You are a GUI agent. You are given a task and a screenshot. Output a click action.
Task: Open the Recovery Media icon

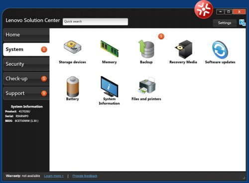coord(183,49)
